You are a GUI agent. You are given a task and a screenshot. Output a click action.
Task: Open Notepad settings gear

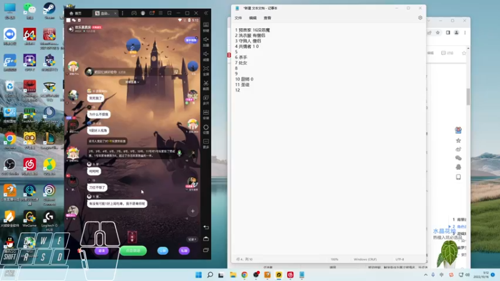point(420,18)
